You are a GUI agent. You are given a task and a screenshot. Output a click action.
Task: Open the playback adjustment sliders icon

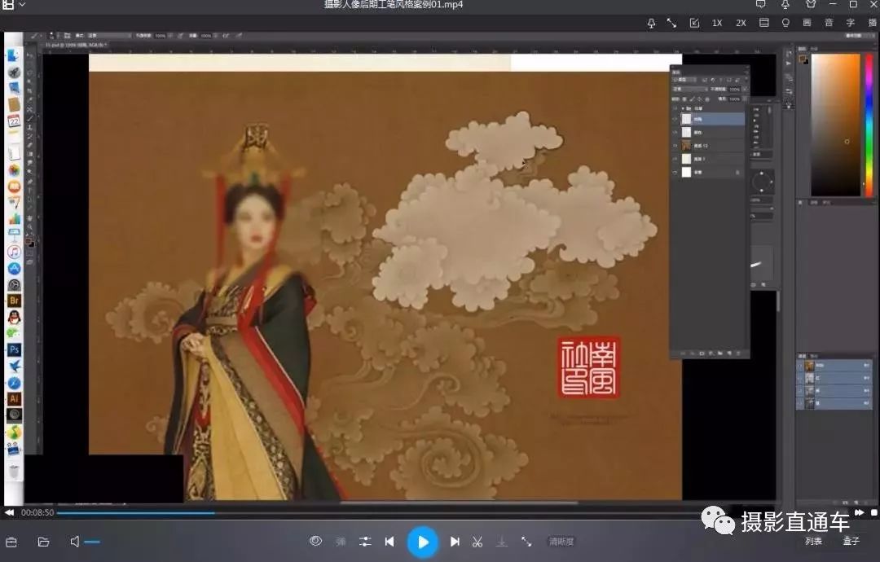point(365,542)
